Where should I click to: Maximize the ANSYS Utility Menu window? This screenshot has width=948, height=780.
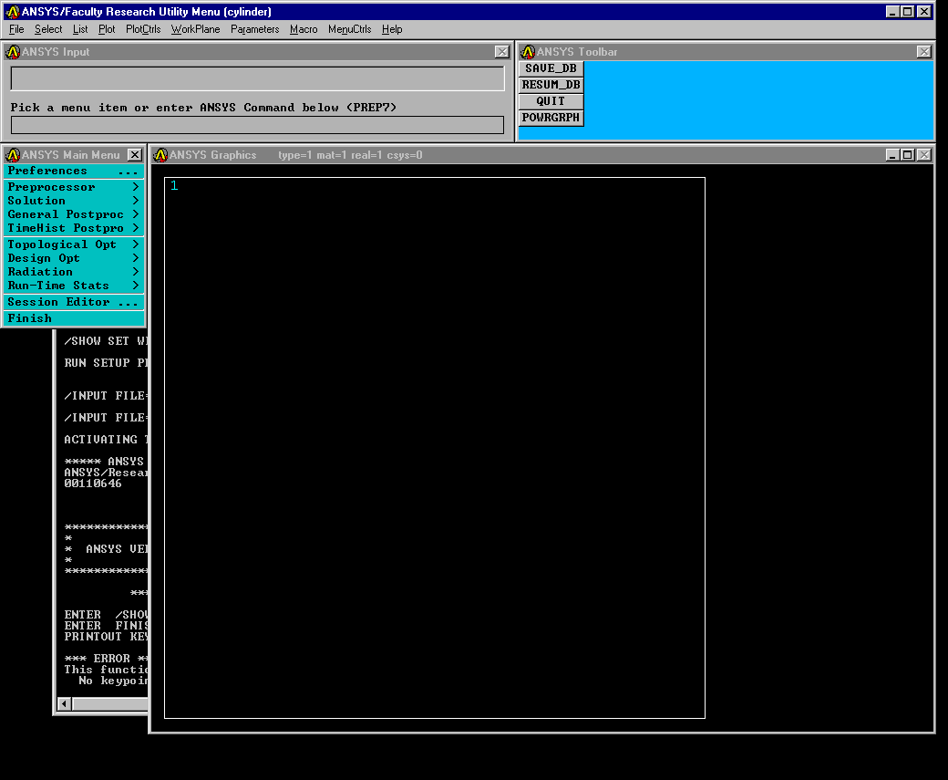click(x=908, y=12)
